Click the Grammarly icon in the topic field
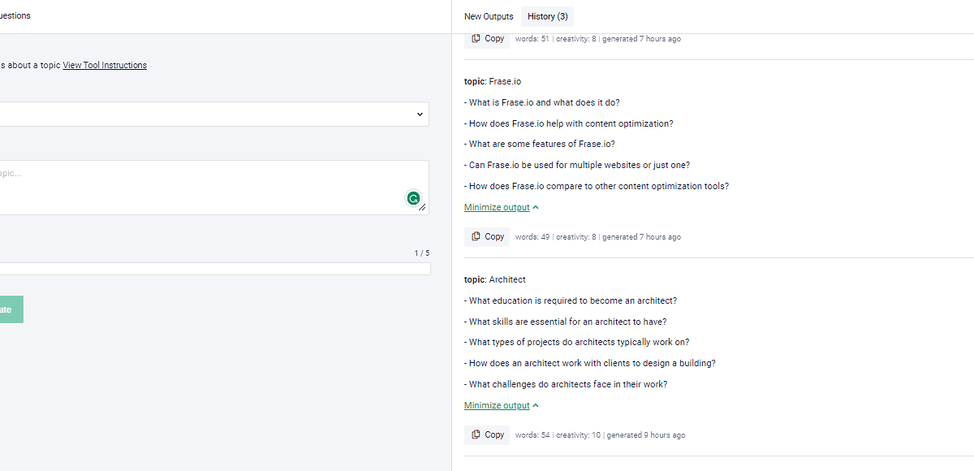 (413, 198)
